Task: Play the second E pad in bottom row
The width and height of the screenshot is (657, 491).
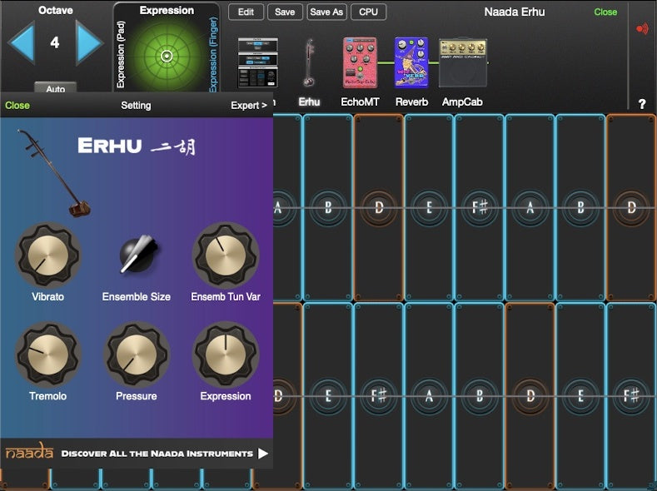Action: coord(580,395)
